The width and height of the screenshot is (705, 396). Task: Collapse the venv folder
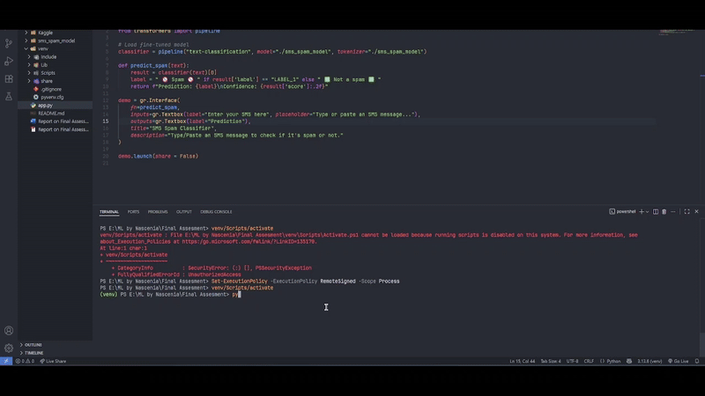tap(29, 48)
